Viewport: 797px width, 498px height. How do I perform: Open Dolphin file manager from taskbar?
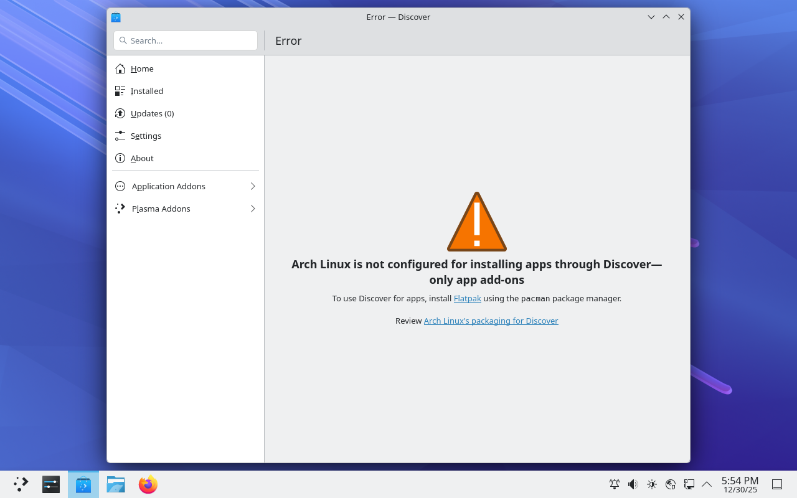(x=116, y=484)
